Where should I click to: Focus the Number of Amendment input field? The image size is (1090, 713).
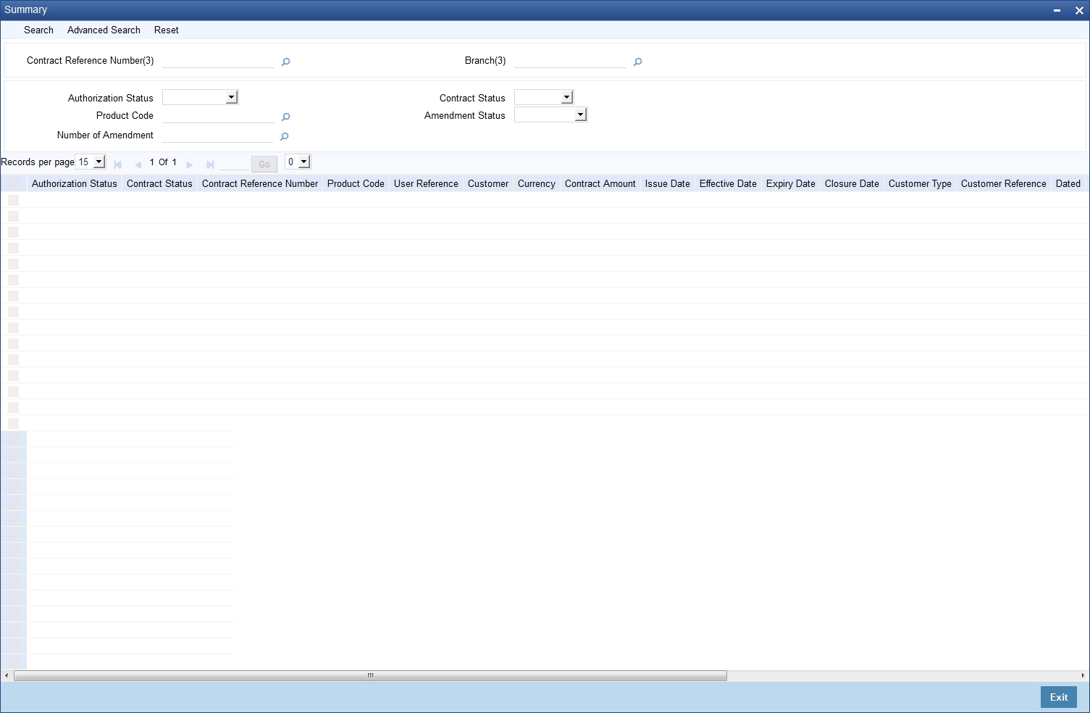pos(217,135)
